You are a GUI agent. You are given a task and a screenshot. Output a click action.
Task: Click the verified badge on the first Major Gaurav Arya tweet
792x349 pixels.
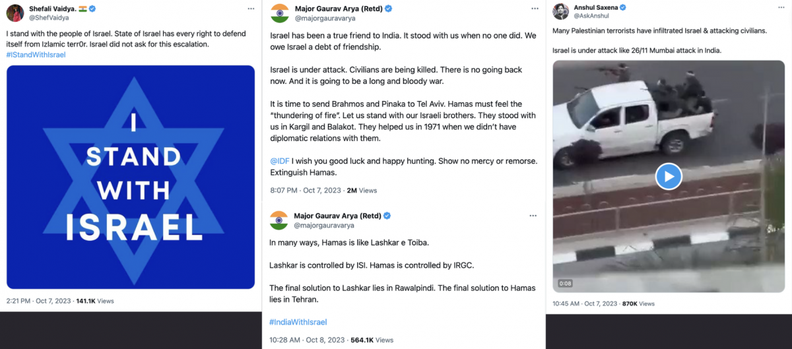pyautogui.click(x=389, y=9)
